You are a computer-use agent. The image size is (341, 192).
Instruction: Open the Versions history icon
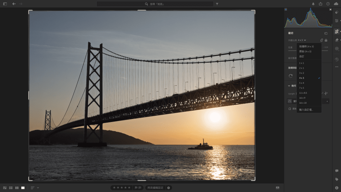click(337, 59)
